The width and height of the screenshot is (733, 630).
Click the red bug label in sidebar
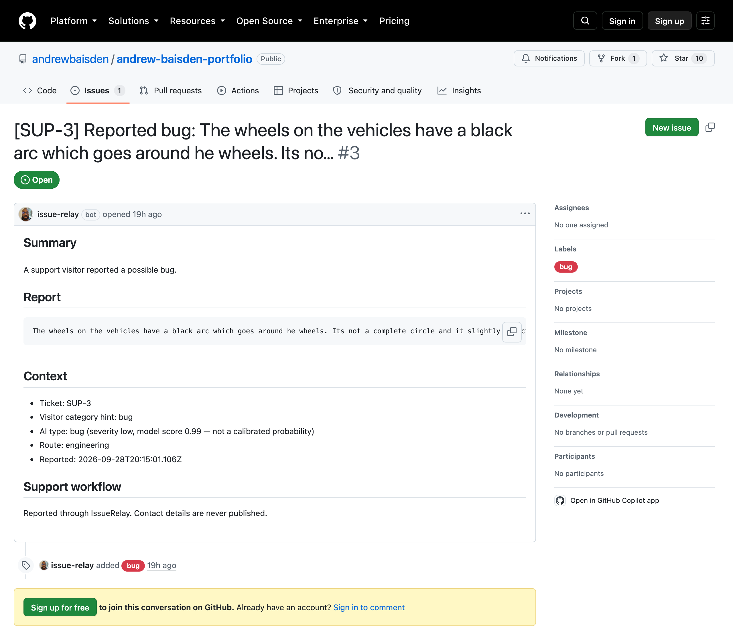point(566,267)
